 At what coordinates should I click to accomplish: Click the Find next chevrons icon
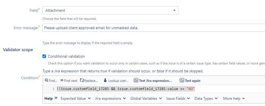click(62, 80)
